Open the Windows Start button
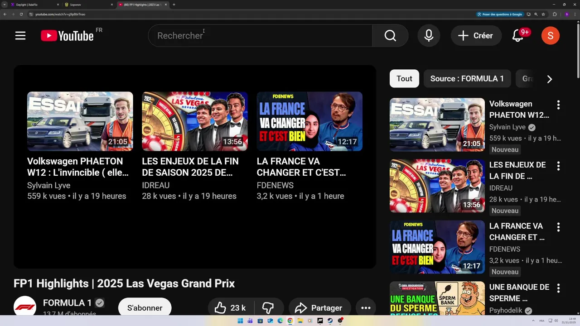 [x=240, y=321]
